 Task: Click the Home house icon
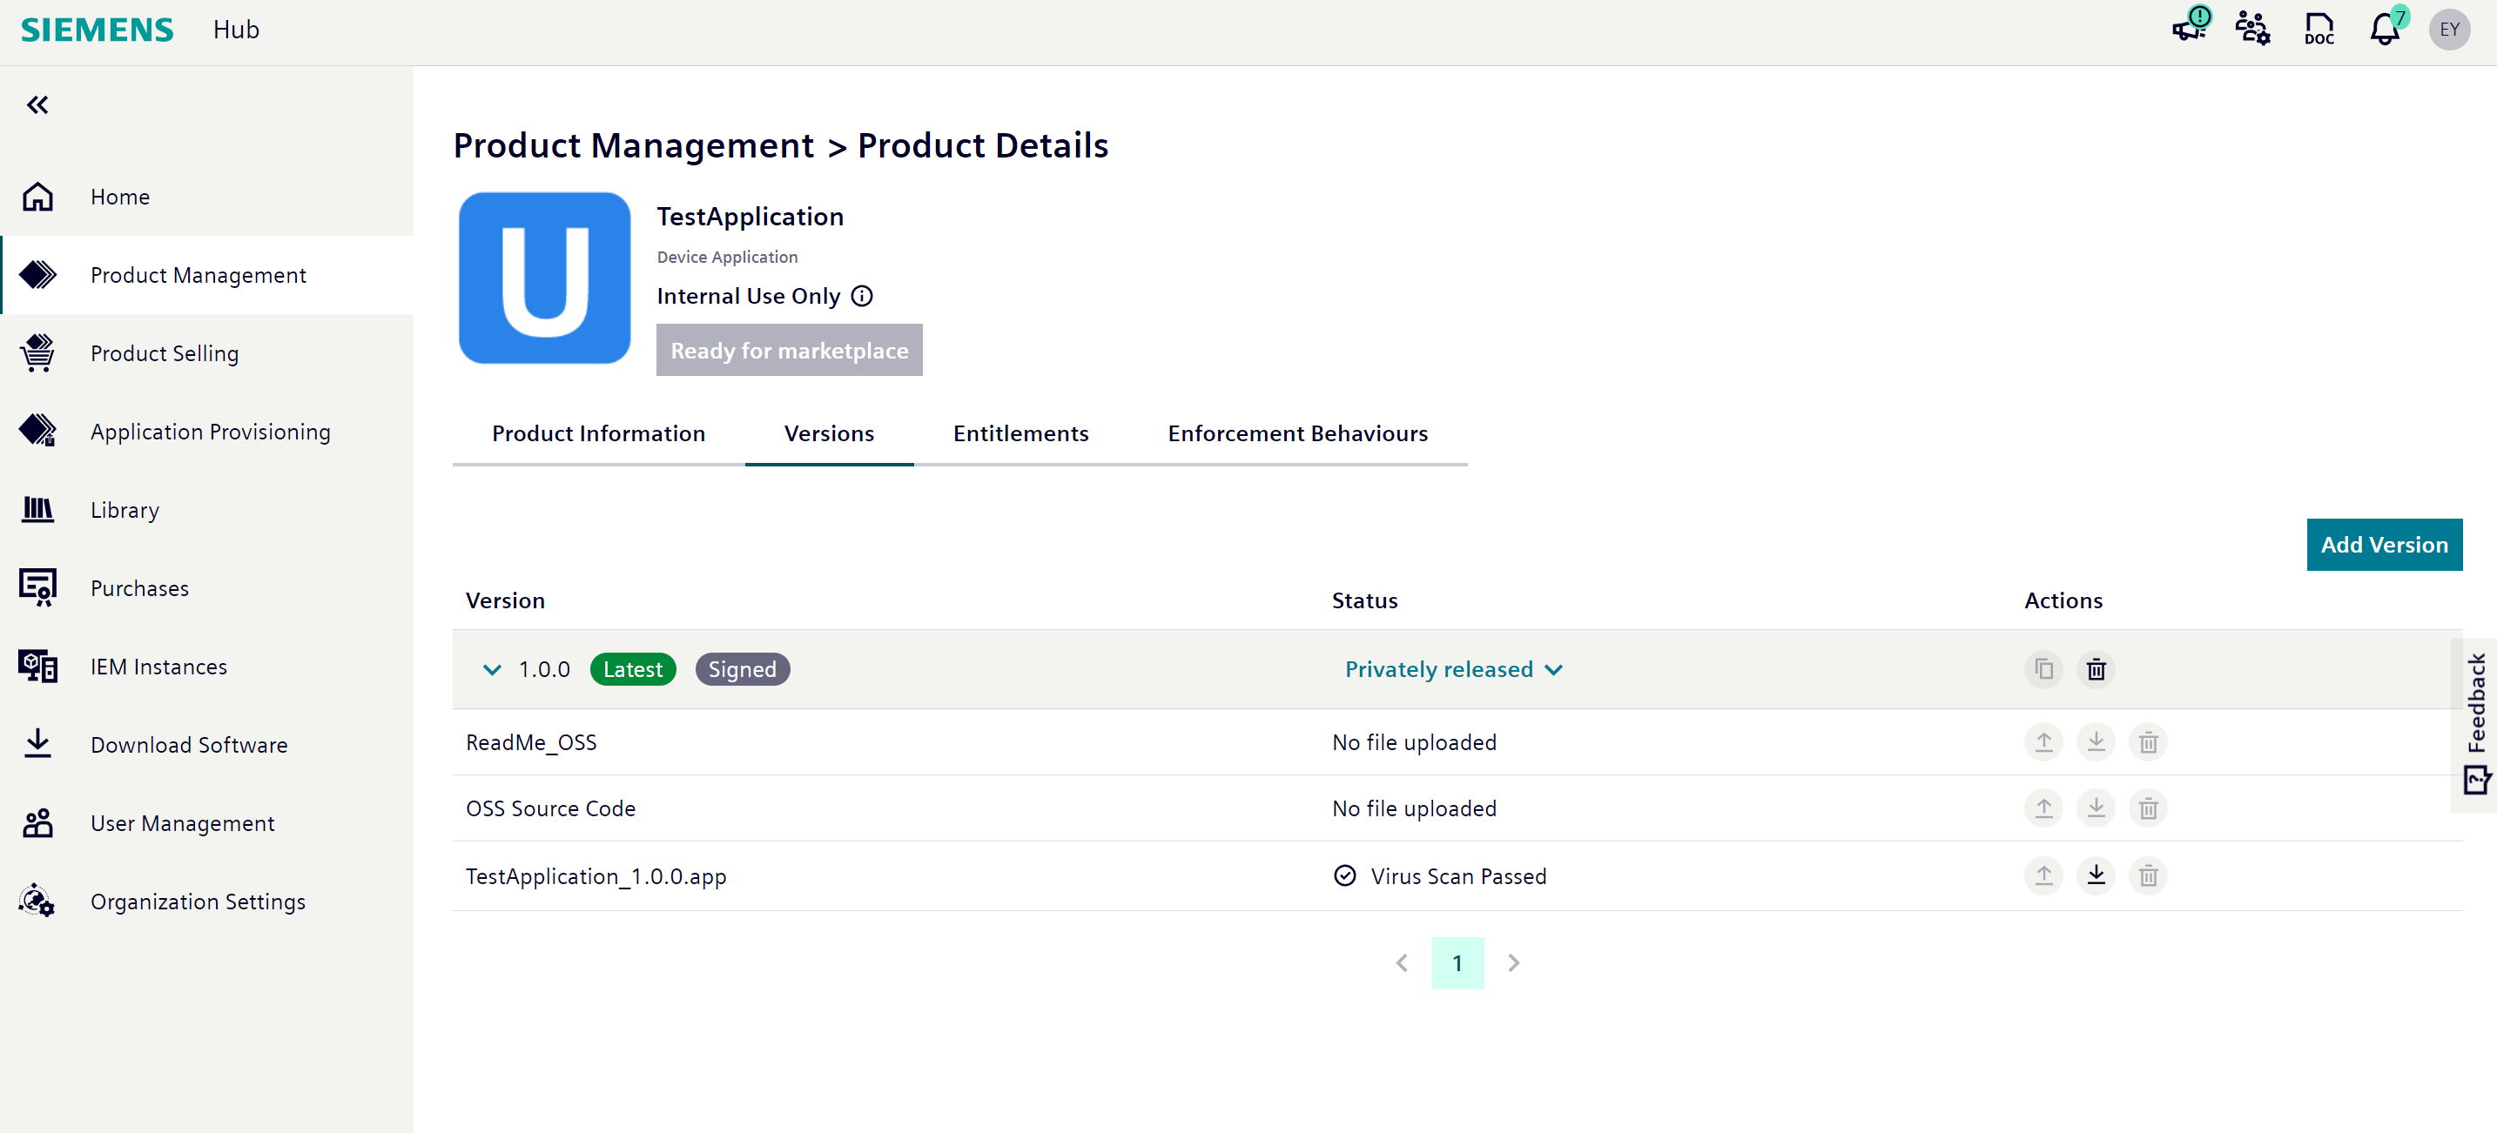(37, 197)
